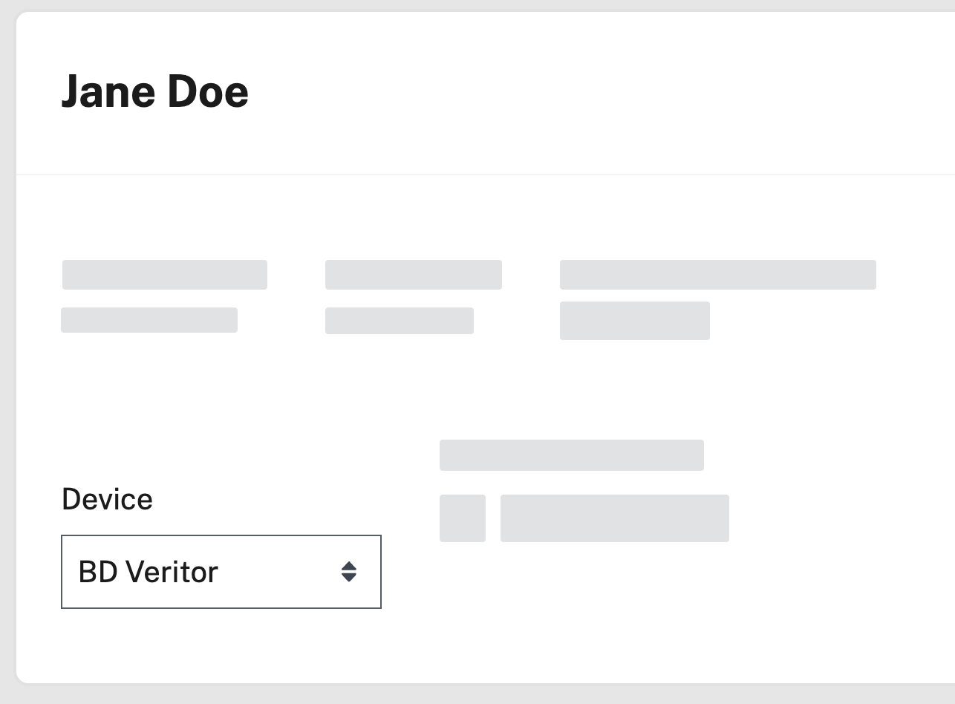Click the shorter placeholder under the first column

[149, 319]
